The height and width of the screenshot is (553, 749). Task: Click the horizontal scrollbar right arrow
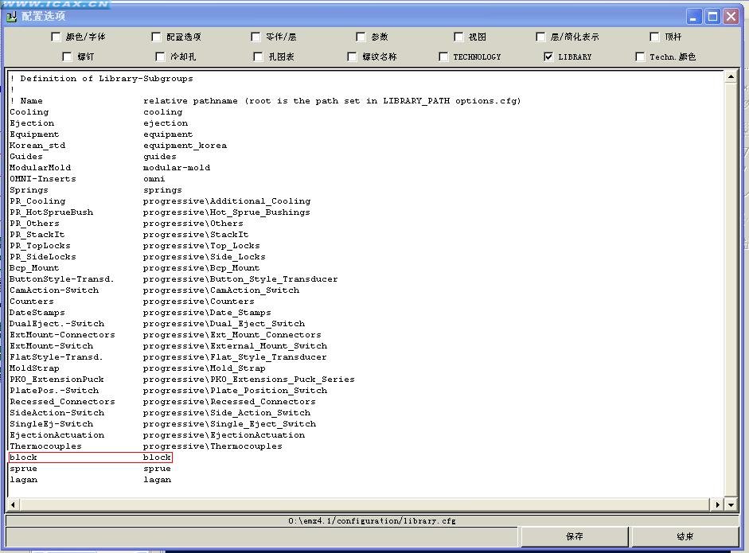click(x=717, y=504)
